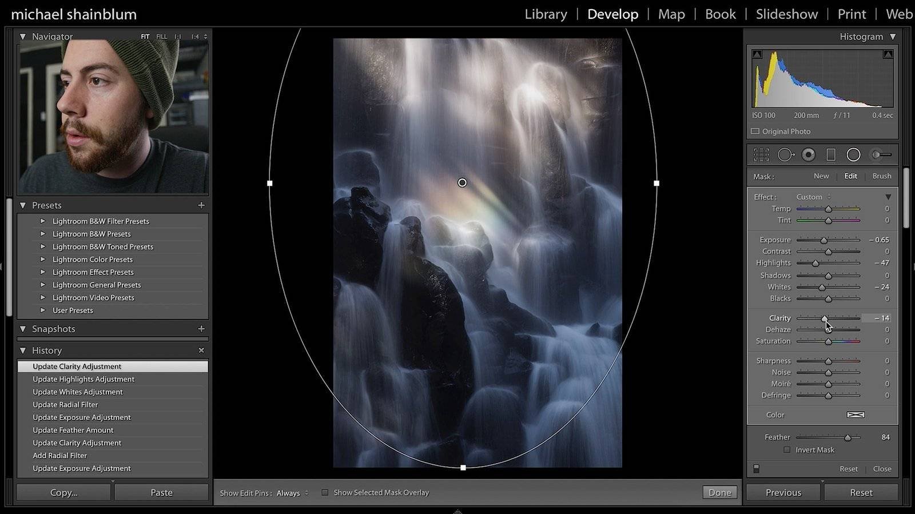Image resolution: width=915 pixels, height=514 pixels.
Task: Click the Previous button
Action: (x=783, y=492)
